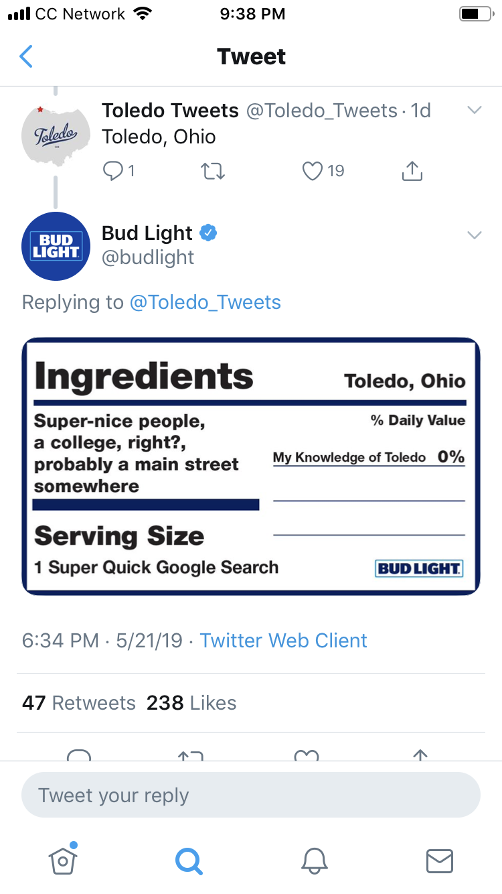Screen dimensions: 502x894
Task: Open the Ingredients image attachment
Action: pos(251,466)
